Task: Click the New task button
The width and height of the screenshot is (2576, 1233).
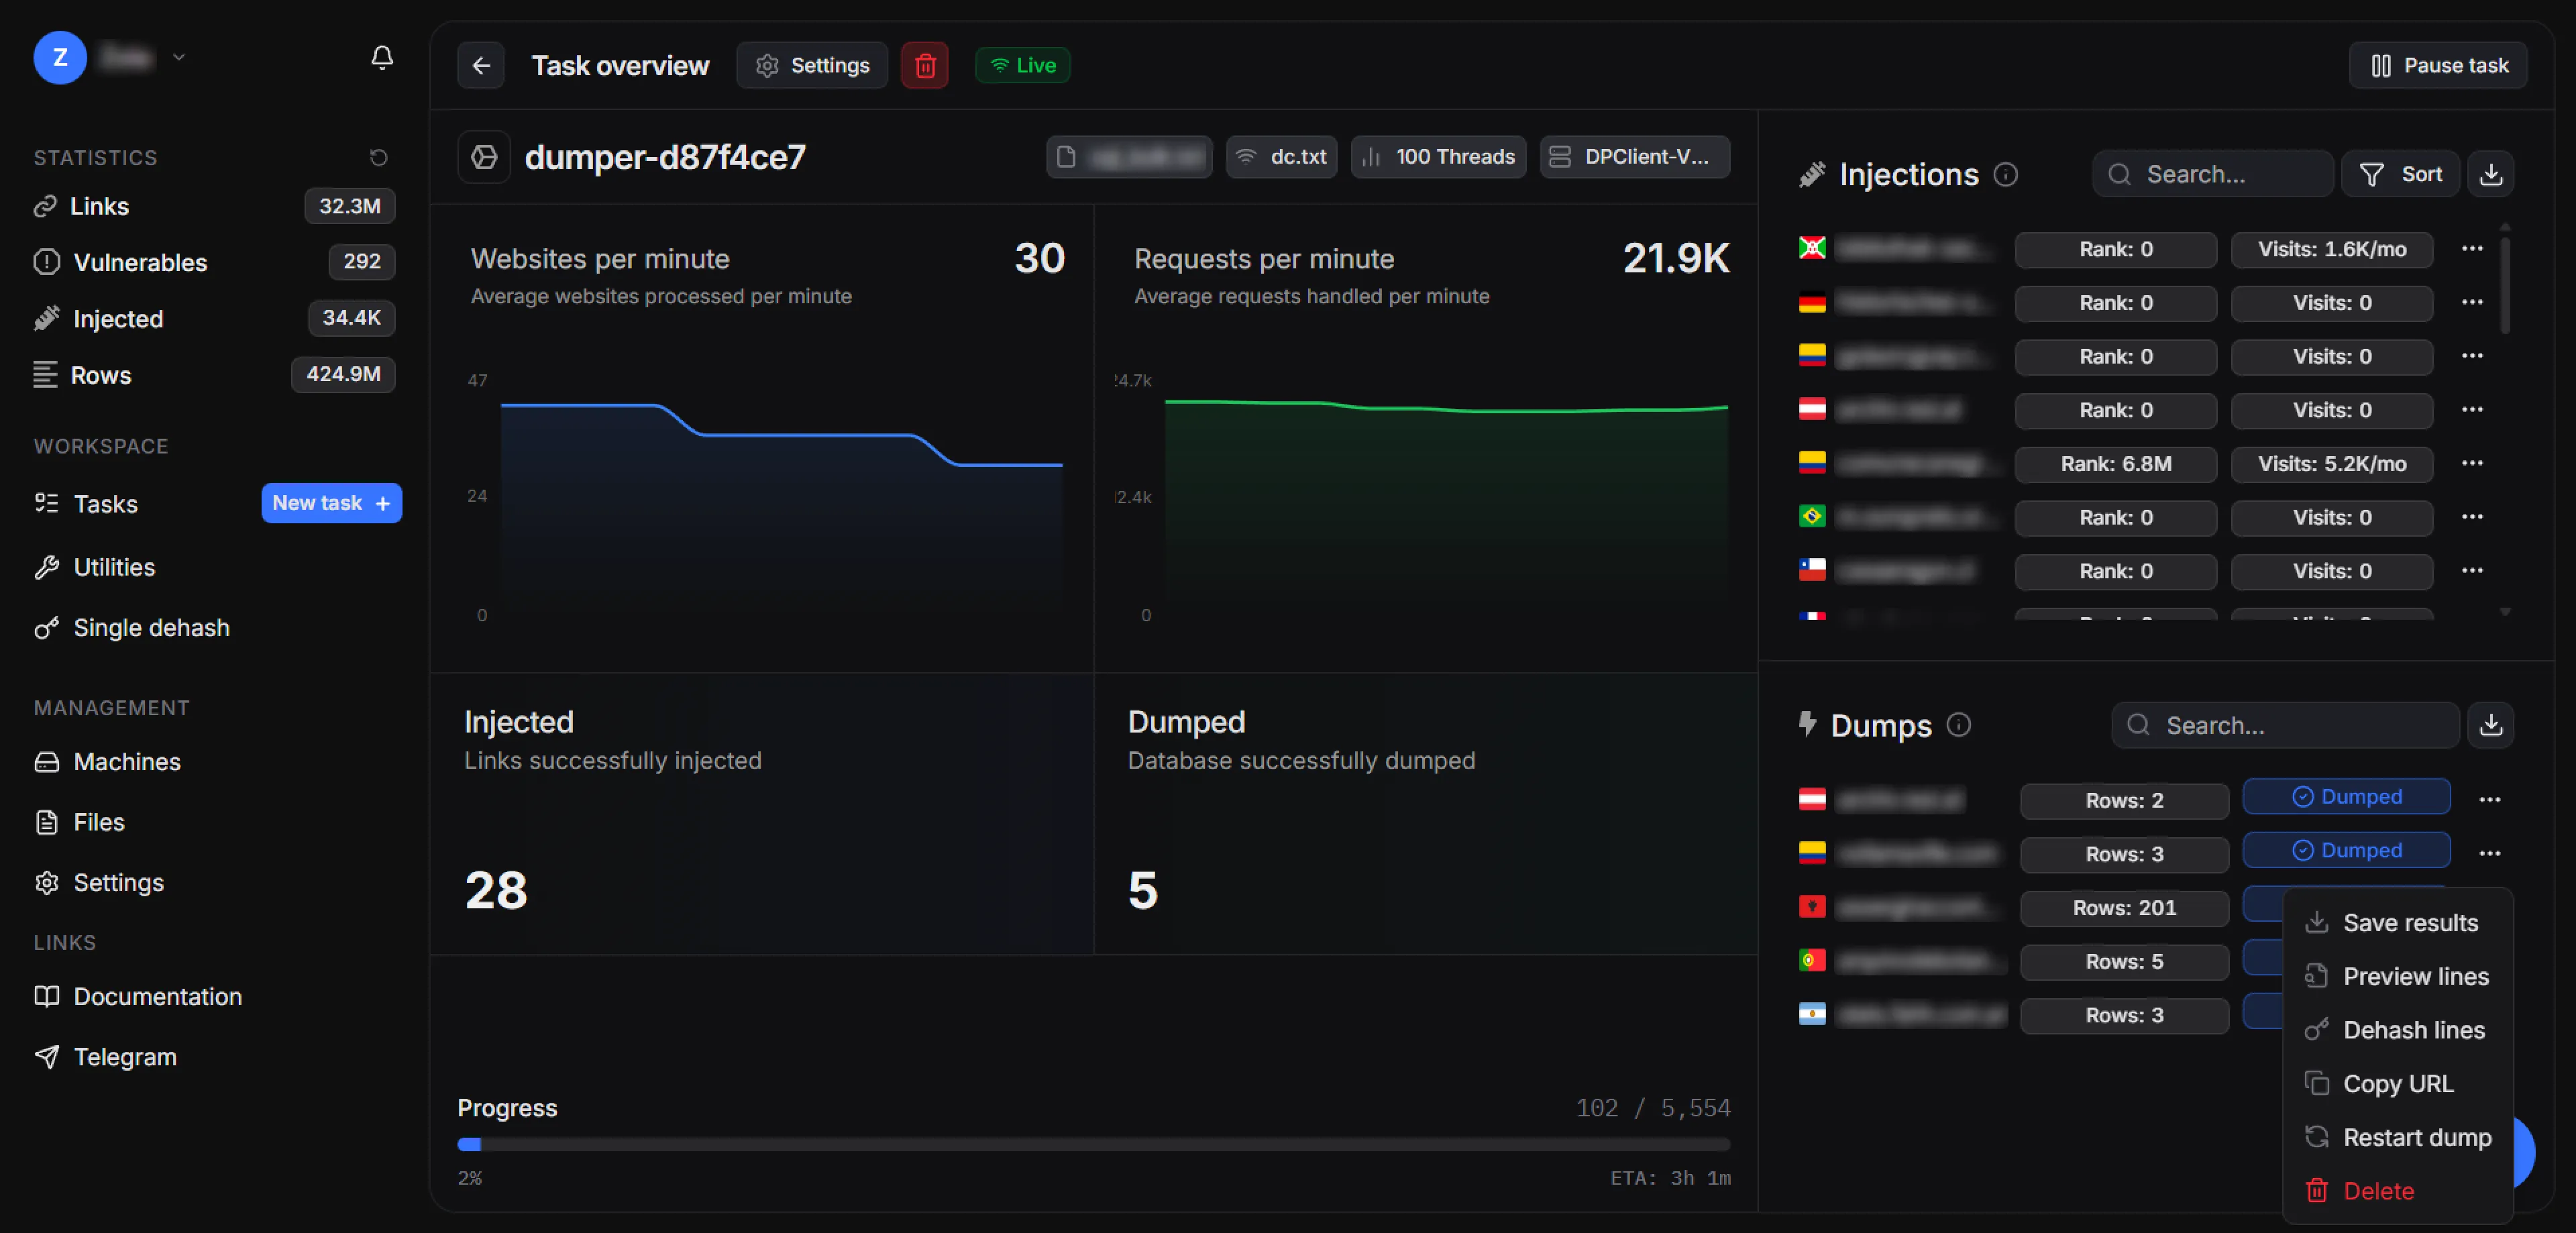Action: point(331,503)
